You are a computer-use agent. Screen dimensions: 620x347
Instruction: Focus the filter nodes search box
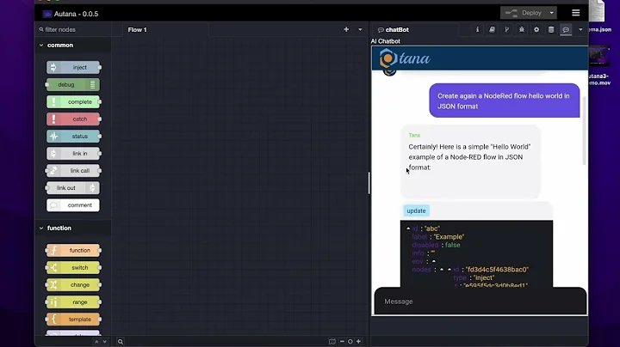(x=74, y=29)
